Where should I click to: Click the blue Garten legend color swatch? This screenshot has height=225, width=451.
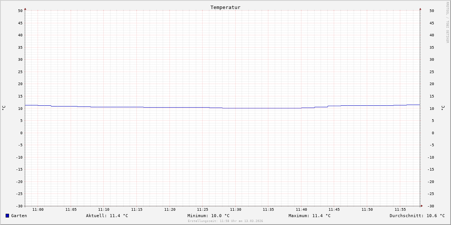click(x=7, y=216)
